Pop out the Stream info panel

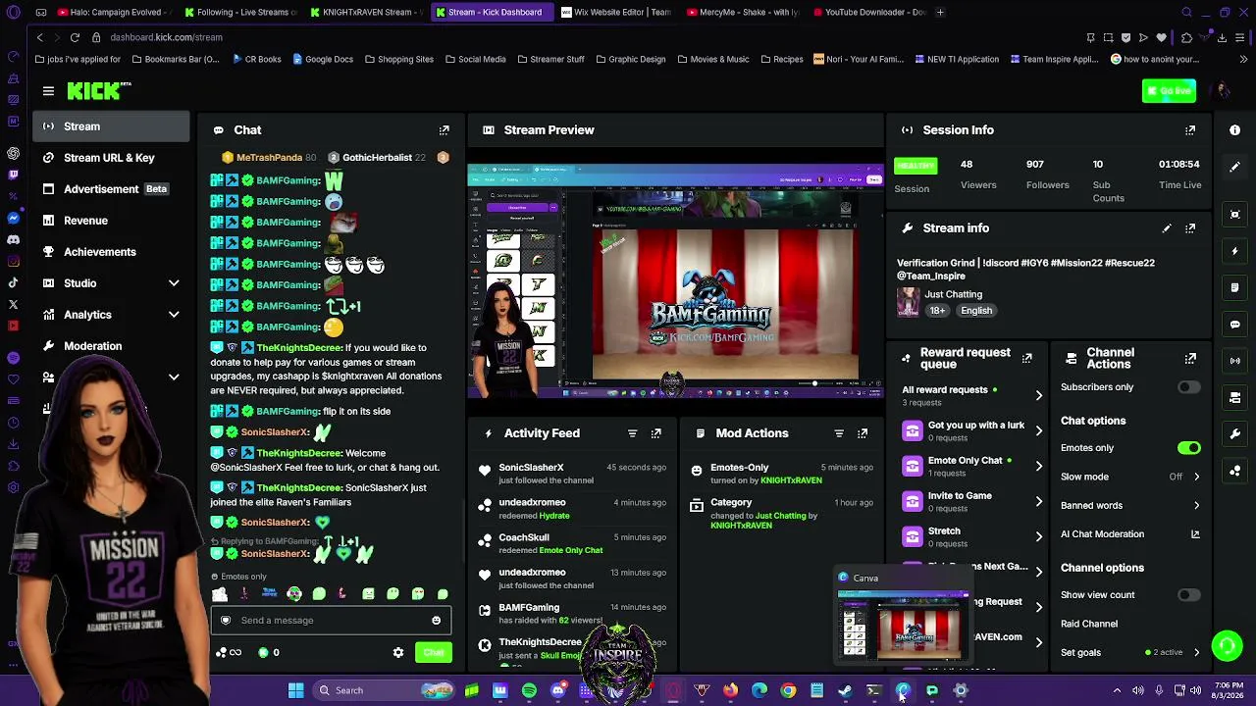coord(1190,228)
